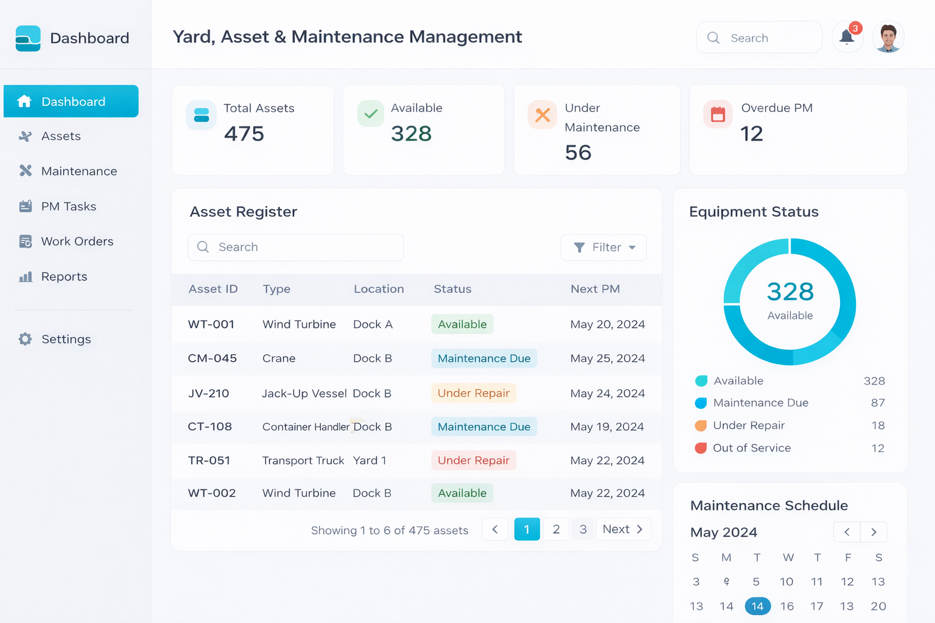Viewport: 935px width, 623px height.
Task: Go back to previous month in calendar
Action: (x=847, y=532)
